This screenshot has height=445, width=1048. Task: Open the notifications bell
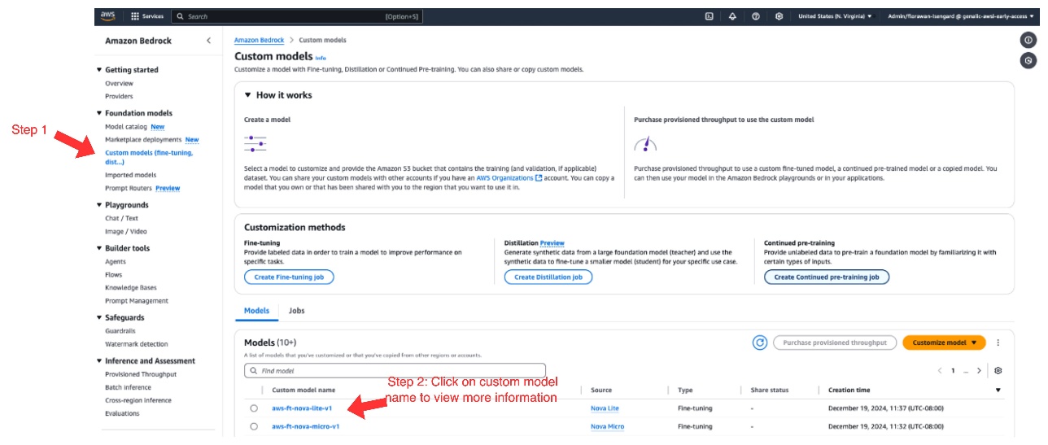pos(732,16)
